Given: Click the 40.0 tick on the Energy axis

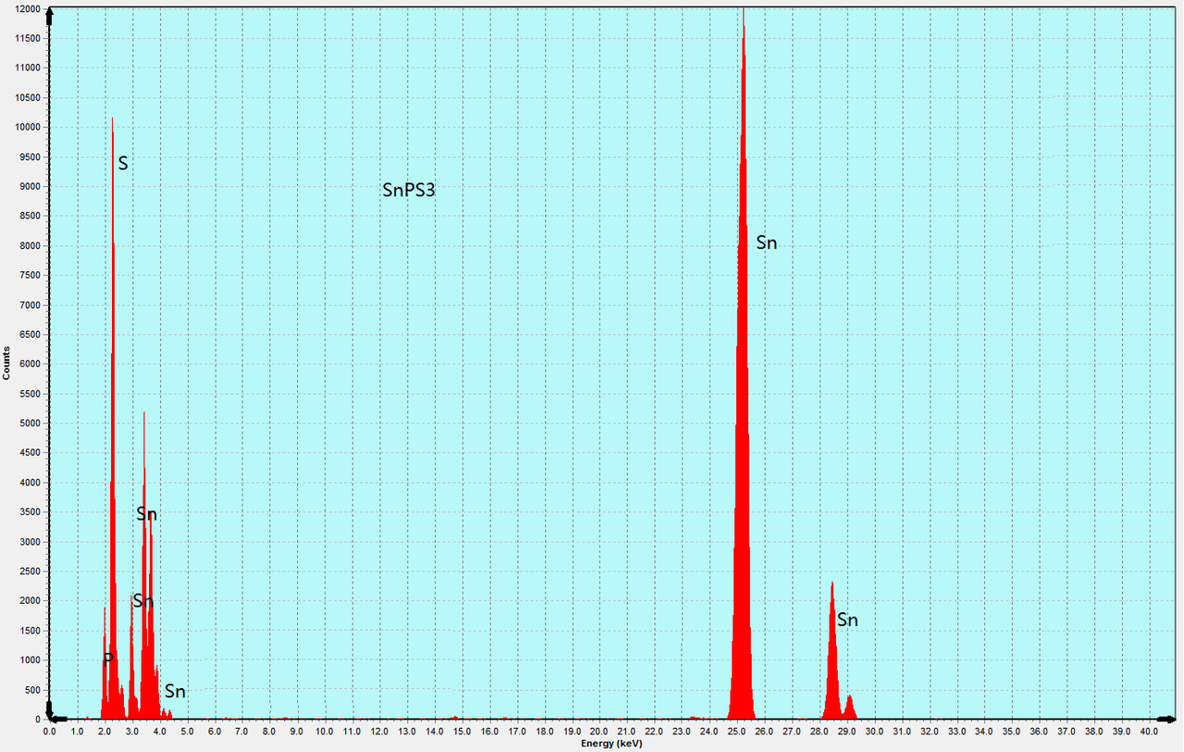Looking at the screenshot, I should tap(1148, 732).
